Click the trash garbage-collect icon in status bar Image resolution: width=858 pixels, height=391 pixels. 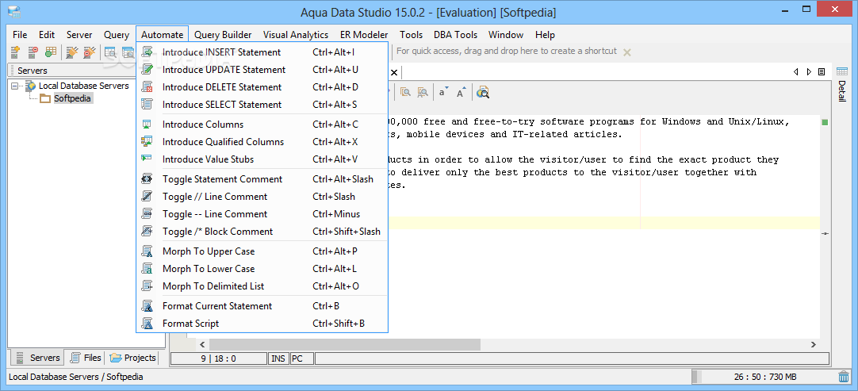[843, 377]
